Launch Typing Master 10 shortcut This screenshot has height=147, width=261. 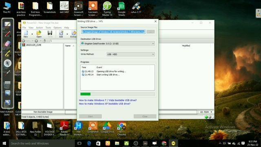coord(107,9)
